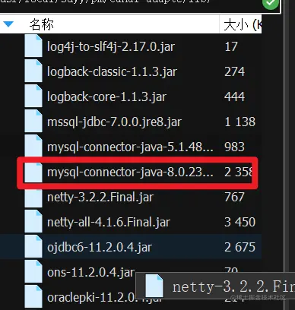
Task: Click size value 3 450 of netty-all
Action: click(240, 222)
